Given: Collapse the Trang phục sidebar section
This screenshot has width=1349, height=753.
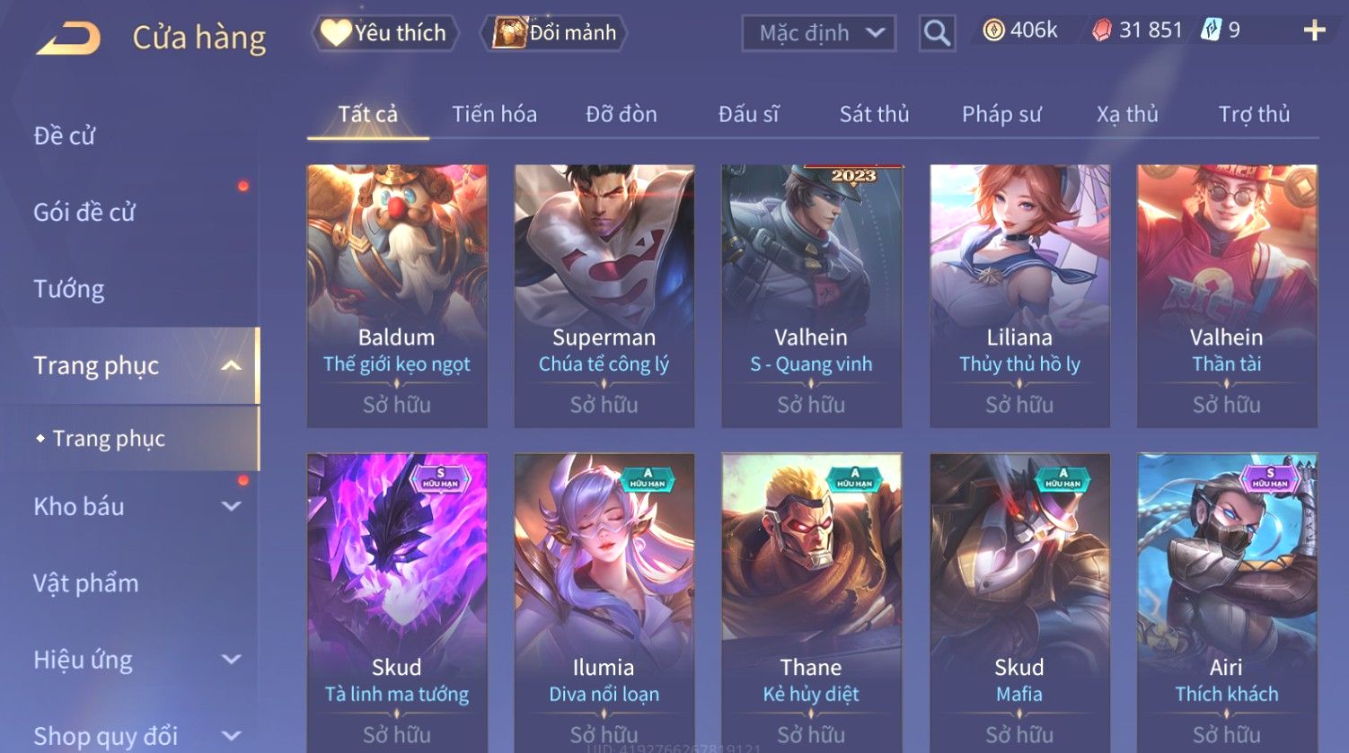Looking at the screenshot, I should (x=231, y=365).
